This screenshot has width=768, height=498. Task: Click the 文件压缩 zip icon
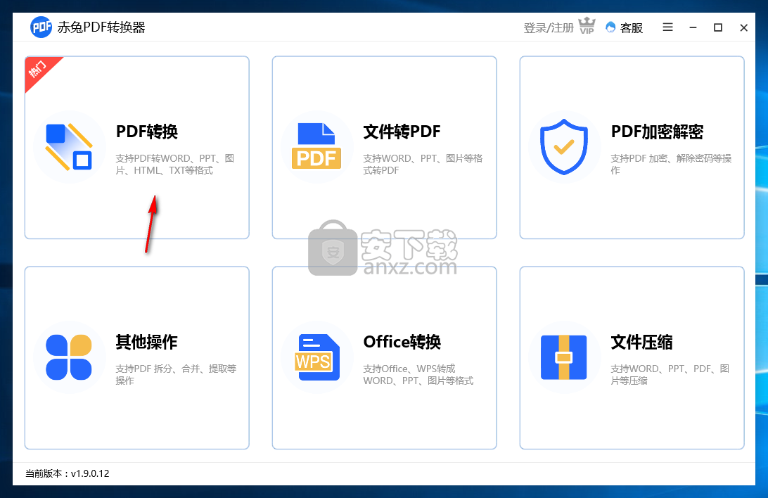click(x=564, y=357)
